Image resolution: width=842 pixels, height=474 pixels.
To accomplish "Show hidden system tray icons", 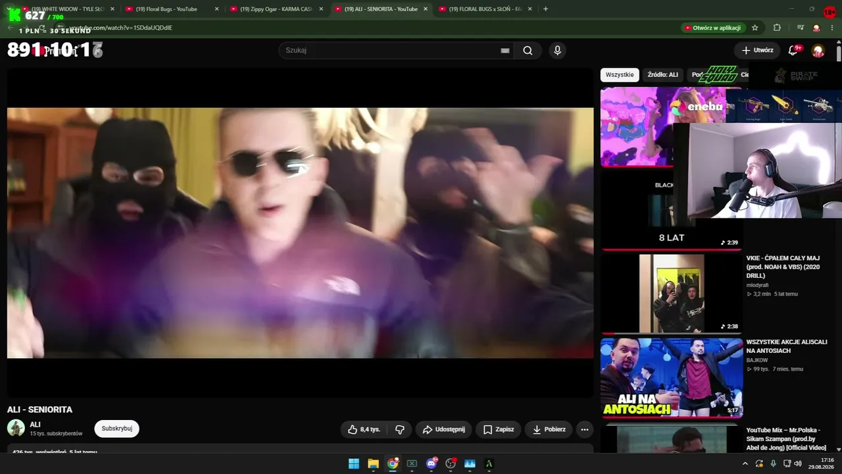I will pyautogui.click(x=745, y=463).
